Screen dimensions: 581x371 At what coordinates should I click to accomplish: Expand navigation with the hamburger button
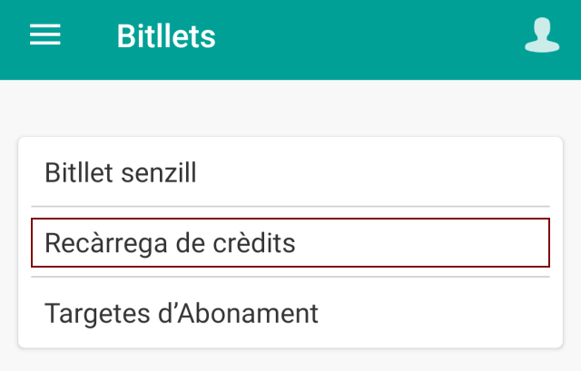click(45, 35)
